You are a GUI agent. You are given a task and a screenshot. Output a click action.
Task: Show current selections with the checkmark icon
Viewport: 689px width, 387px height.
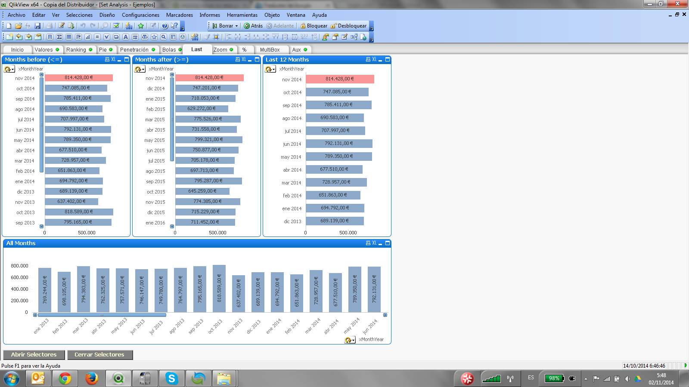116,26
